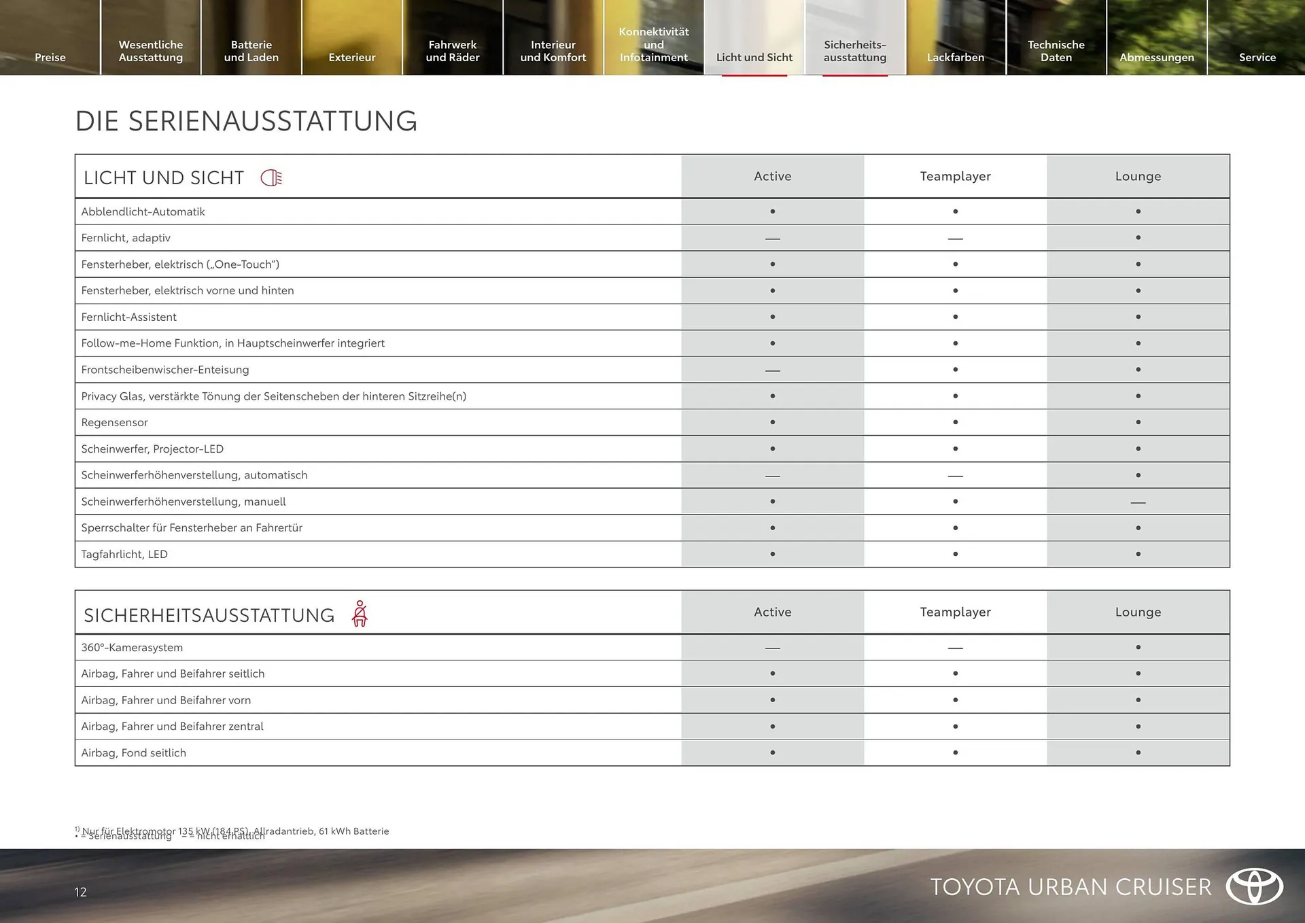Select the Preise tab

click(x=50, y=57)
